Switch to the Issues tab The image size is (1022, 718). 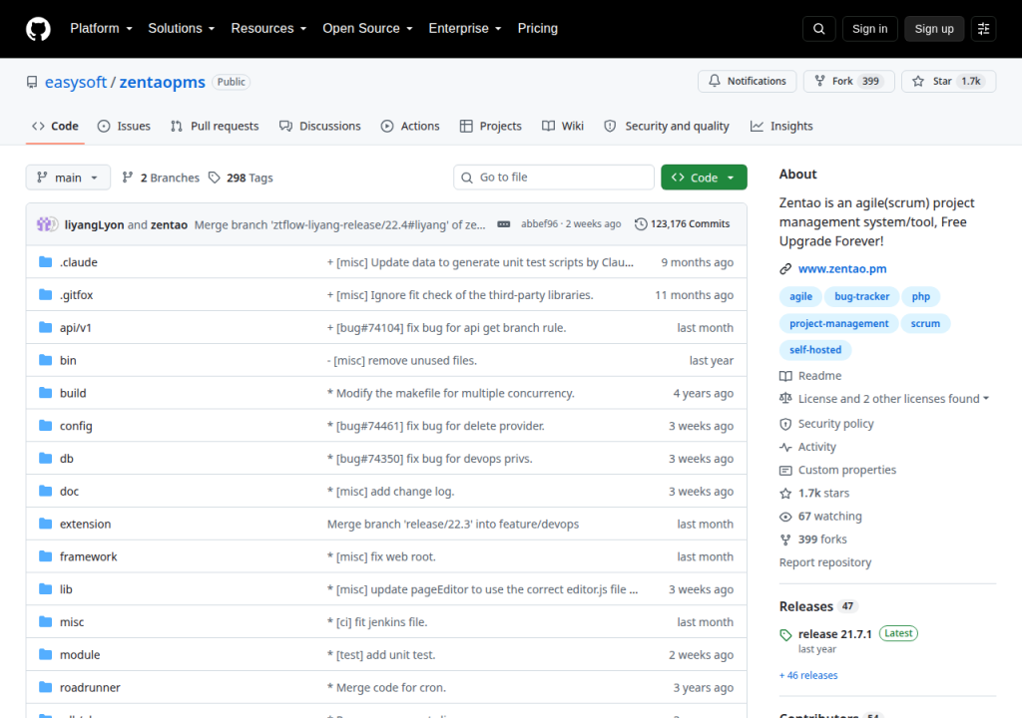(124, 127)
